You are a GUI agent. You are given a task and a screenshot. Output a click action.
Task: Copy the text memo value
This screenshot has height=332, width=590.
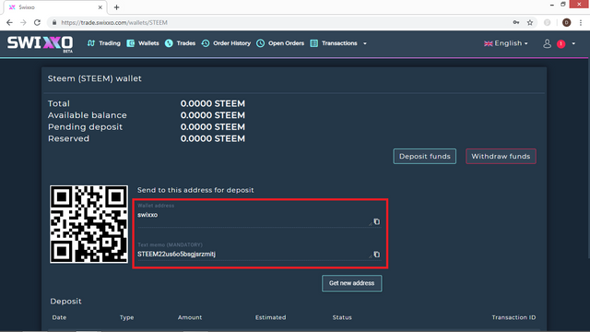[x=377, y=255]
